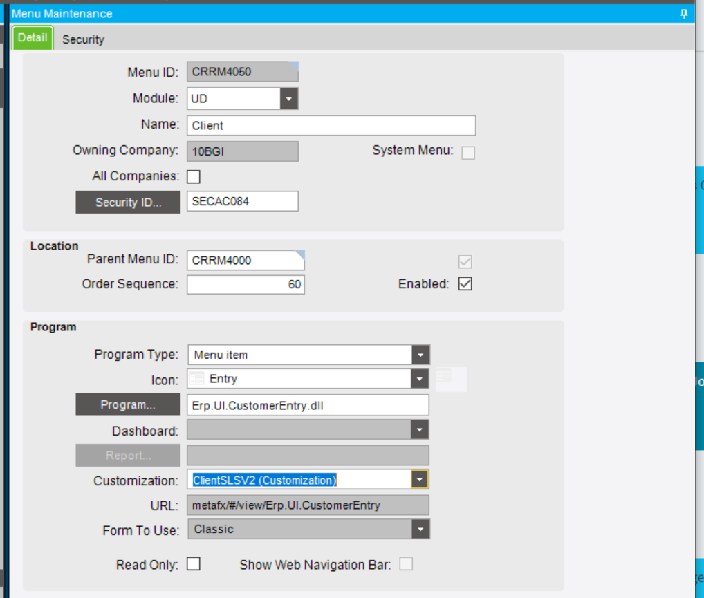
Task: Toggle the System Menu checkbox
Action: 467,152
